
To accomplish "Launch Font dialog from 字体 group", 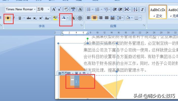I will [x=82, y=25].
